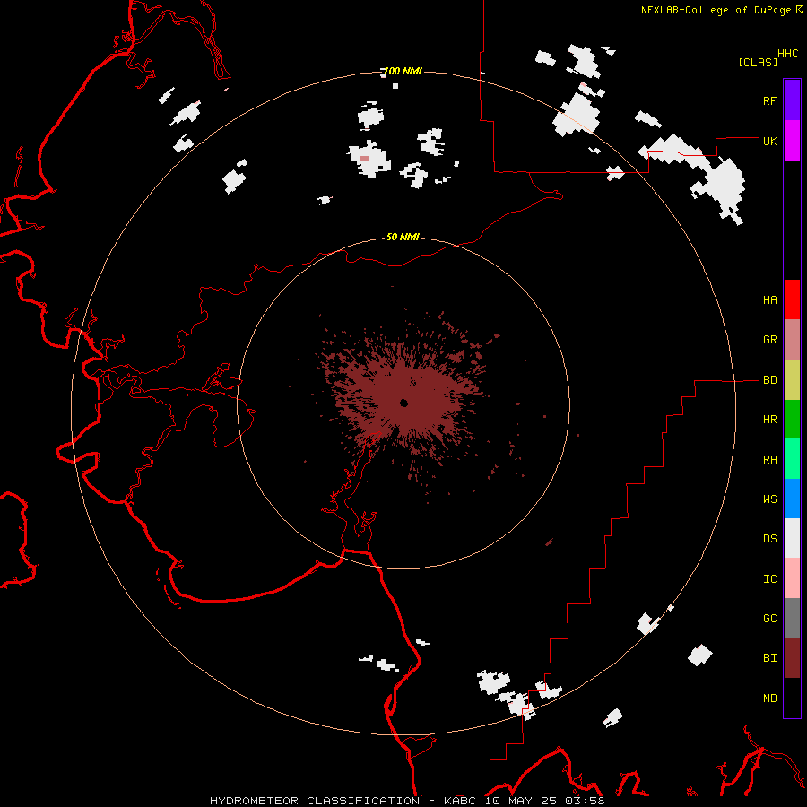
Task: Click the IC pink legend swatch
Action: [x=792, y=578]
